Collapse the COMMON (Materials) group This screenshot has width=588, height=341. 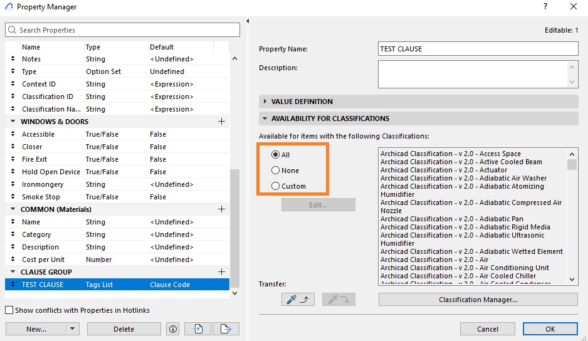coord(13,209)
